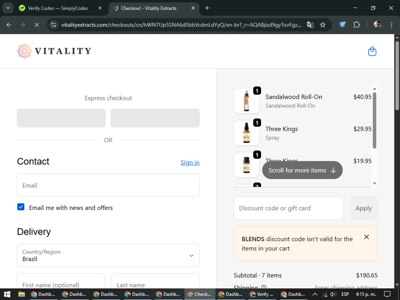
Task: Click cart list scroll up arrow
Action: (374, 89)
